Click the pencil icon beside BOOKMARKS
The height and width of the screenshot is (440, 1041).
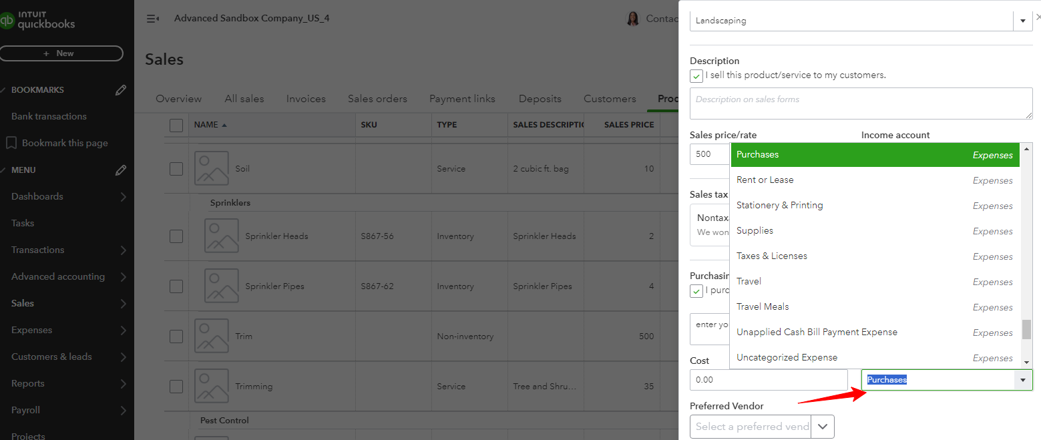point(120,89)
